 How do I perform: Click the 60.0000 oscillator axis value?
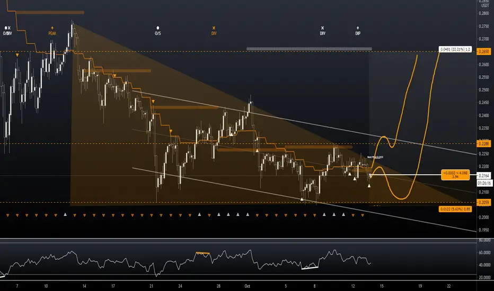[x=484, y=252]
